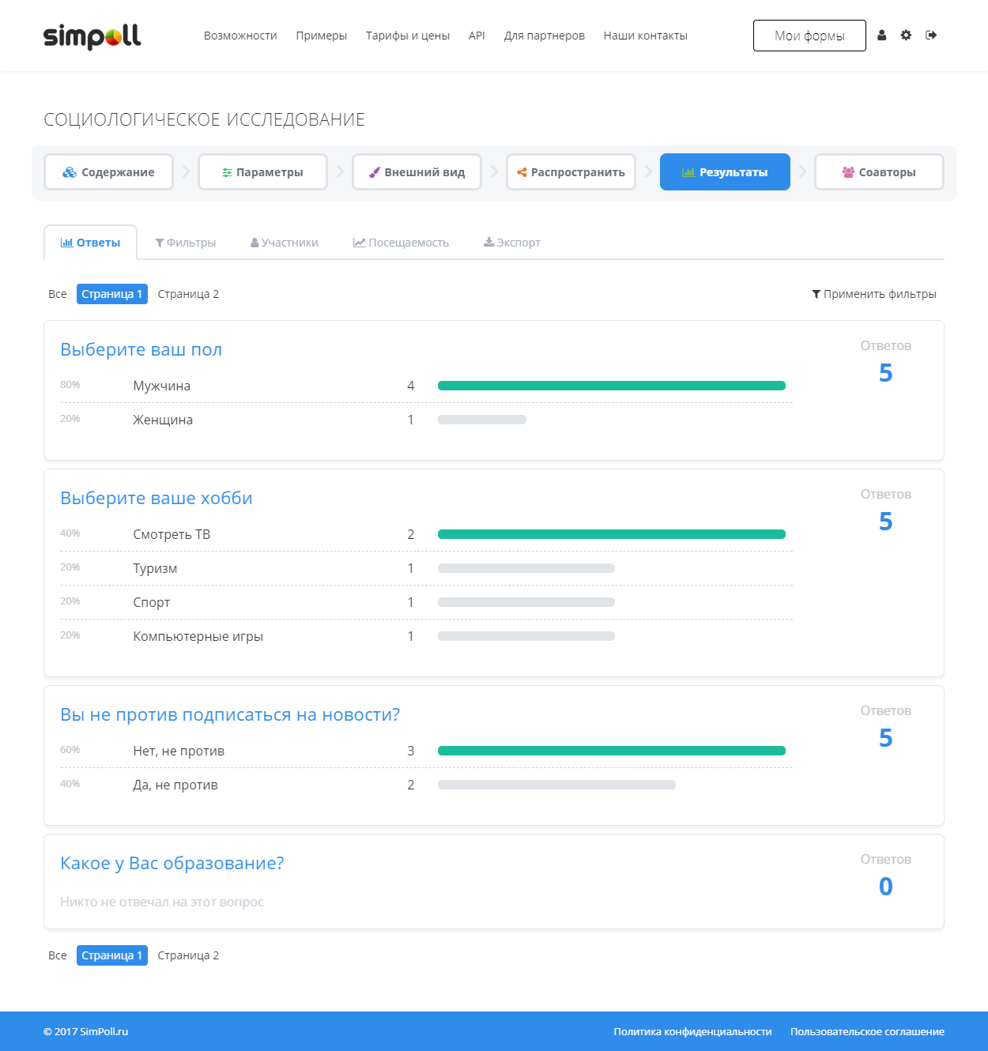Go to the Параметры step
Image resolution: width=988 pixels, height=1051 pixels.
coord(262,172)
